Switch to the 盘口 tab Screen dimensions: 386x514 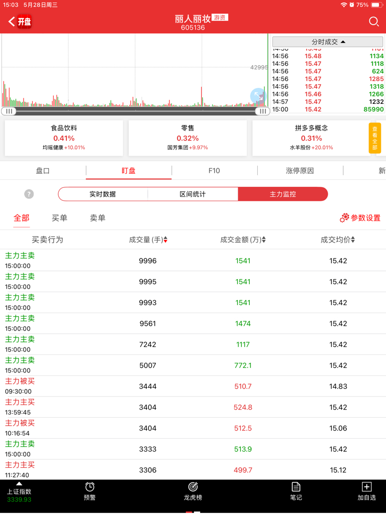(x=43, y=171)
